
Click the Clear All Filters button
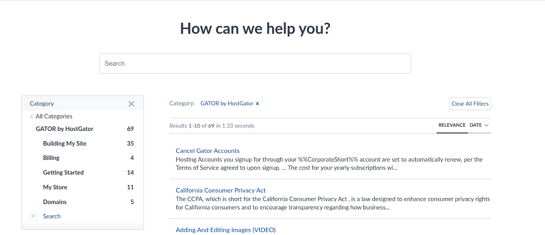[470, 104]
